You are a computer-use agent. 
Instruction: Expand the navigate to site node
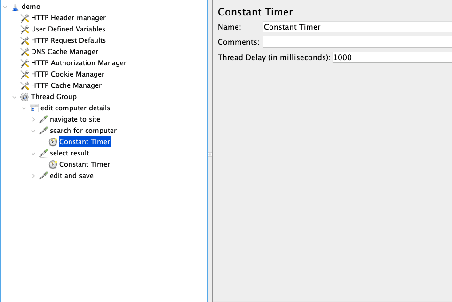(x=33, y=119)
